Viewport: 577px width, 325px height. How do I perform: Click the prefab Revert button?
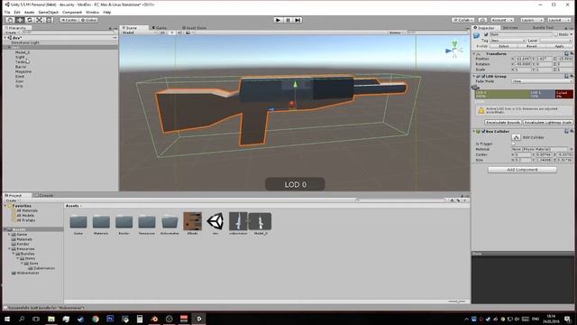531,46
